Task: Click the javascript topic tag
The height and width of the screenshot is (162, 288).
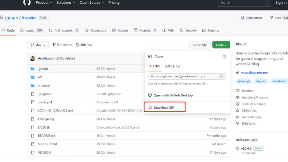Action: point(244,81)
